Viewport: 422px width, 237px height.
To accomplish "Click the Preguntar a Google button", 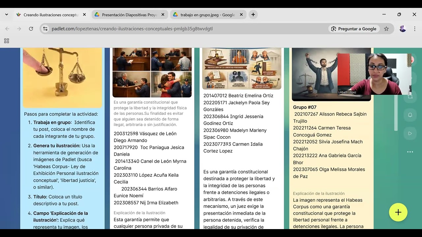I will [354, 29].
